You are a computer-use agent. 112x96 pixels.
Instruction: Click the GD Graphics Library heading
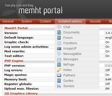(21, 93)
